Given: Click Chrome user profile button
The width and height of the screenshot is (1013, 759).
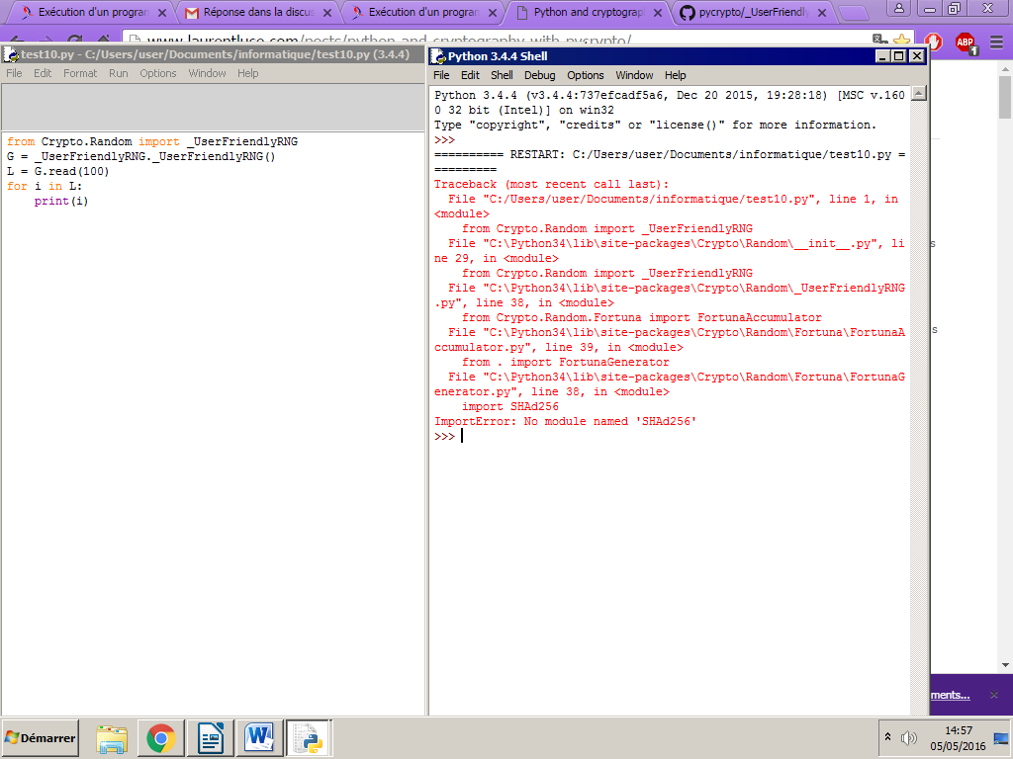Looking at the screenshot, I should point(898,8).
